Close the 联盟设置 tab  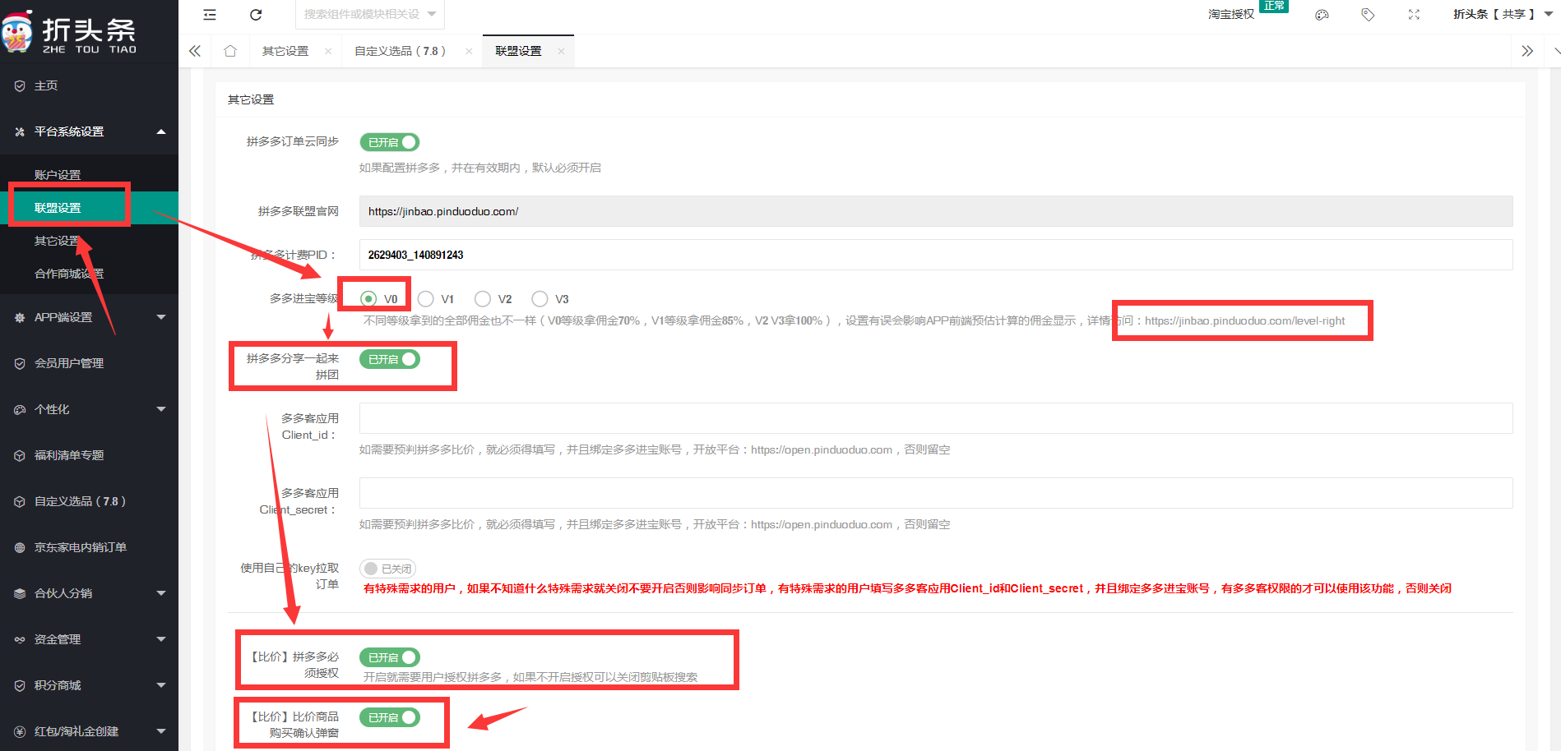(x=561, y=51)
